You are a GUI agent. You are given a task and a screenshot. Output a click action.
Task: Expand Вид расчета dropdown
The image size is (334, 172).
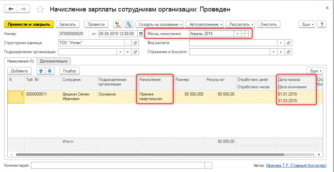(281, 43)
